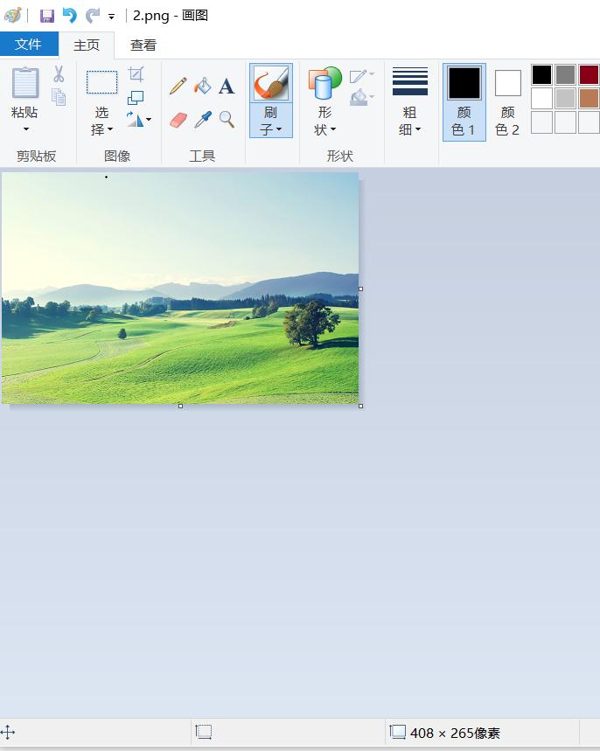Image resolution: width=600 pixels, height=751 pixels.
Task: Open the shapes gallery icon
Action: (324, 83)
